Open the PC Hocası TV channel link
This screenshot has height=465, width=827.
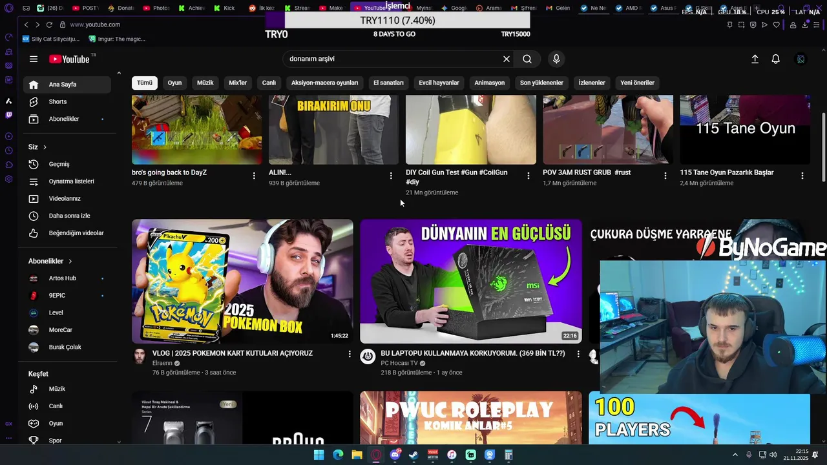399,363
